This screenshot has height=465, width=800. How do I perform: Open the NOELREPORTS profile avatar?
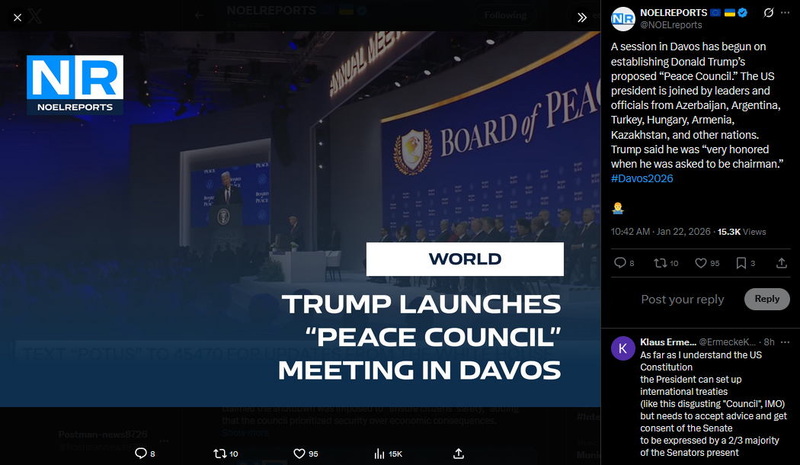(x=623, y=19)
